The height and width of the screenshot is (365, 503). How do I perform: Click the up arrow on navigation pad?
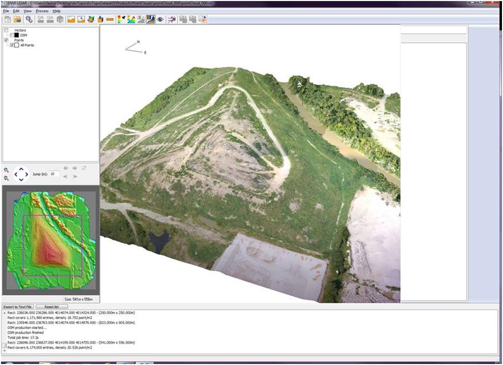click(21, 168)
